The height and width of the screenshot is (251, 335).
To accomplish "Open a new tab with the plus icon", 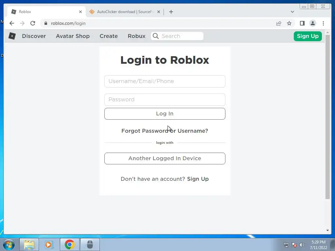I will [171, 12].
